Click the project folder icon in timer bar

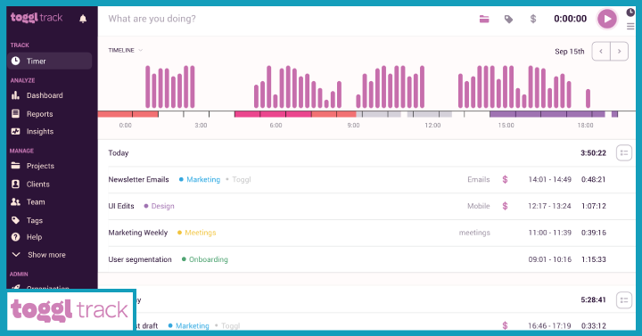(484, 19)
